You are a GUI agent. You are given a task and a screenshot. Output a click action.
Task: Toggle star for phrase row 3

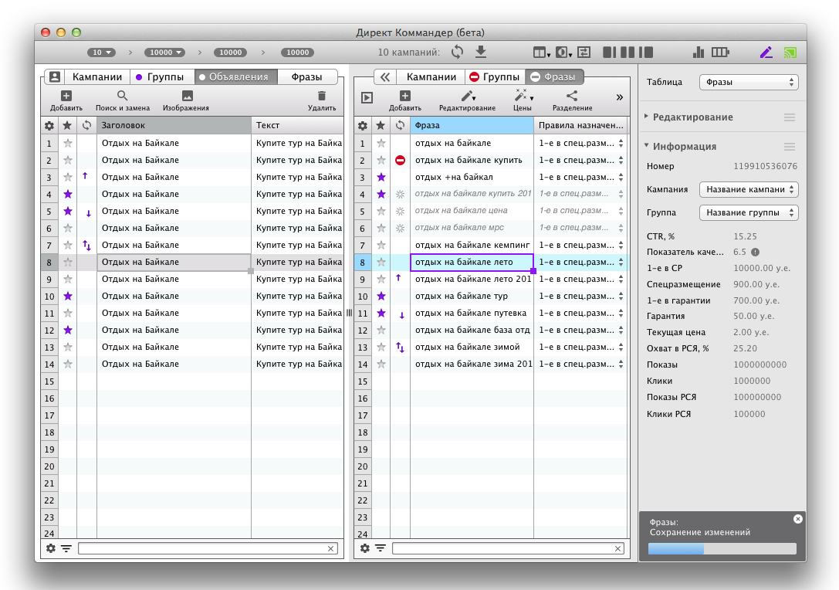pyautogui.click(x=381, y=177)
